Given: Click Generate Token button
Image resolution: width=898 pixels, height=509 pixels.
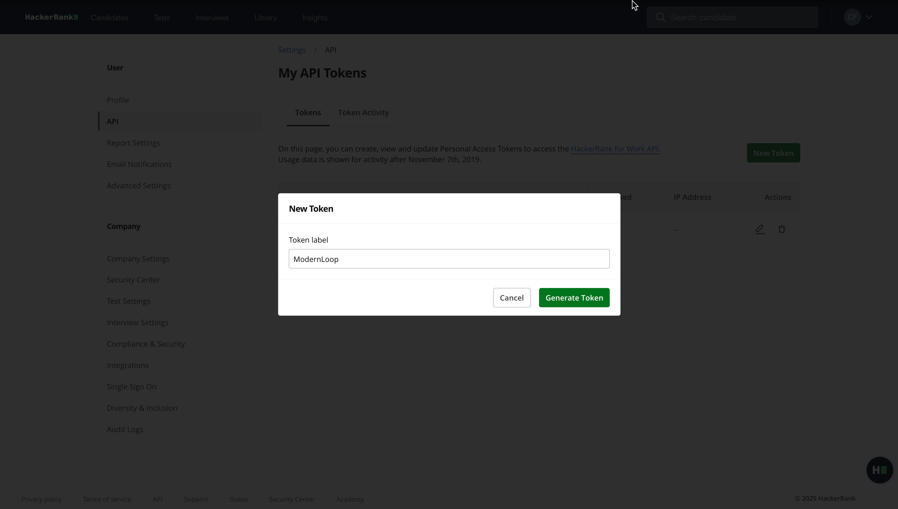Looking at the screenshot, I should tap(574, 298).
